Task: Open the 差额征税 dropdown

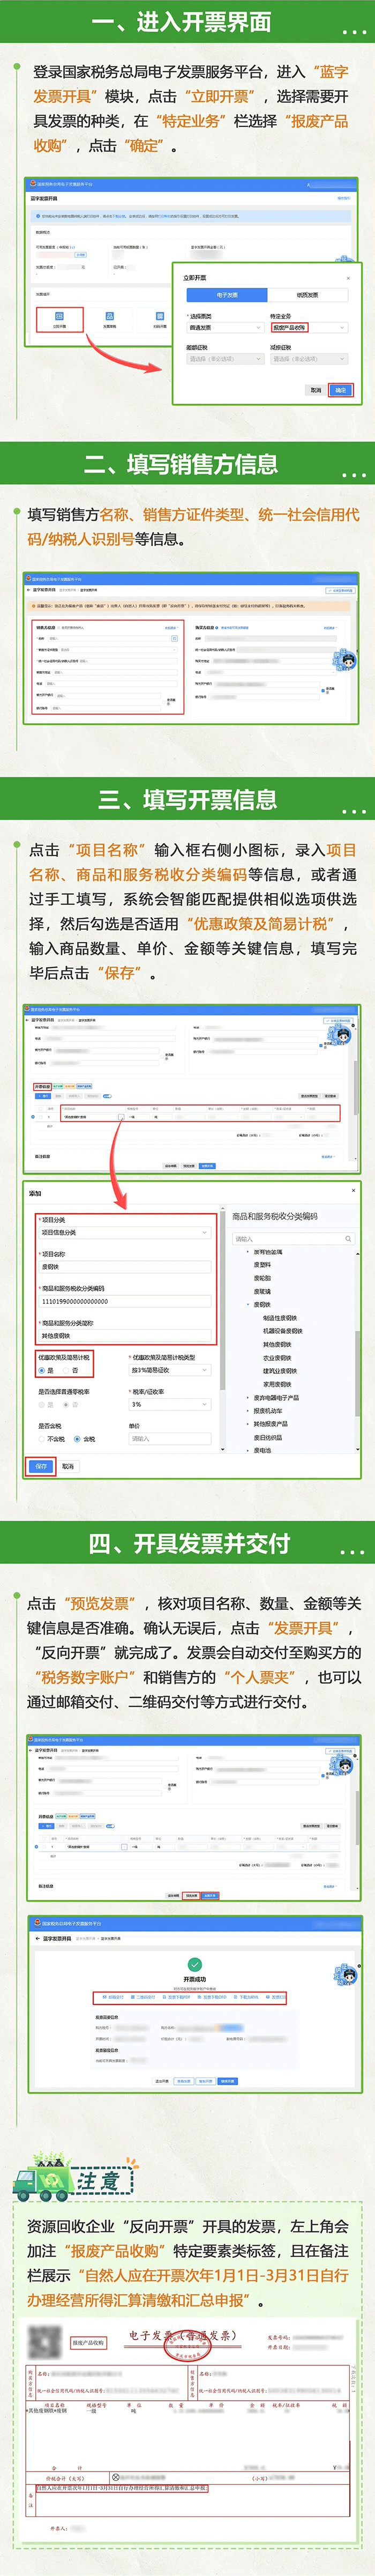Action: (226, 358)
